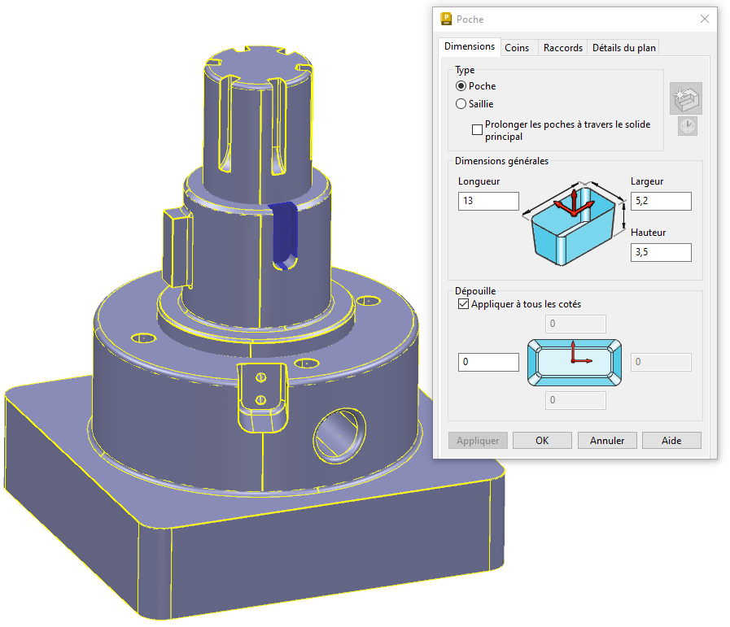The image size is (730, 627).
Task: Click the Appliquer button
Action: (478, 441)
